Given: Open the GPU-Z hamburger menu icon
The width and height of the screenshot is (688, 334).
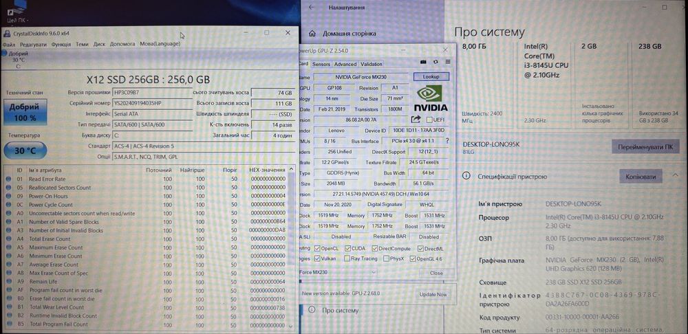Looking at the screenshot, I should pyautogui.click(x=448, y=63).
